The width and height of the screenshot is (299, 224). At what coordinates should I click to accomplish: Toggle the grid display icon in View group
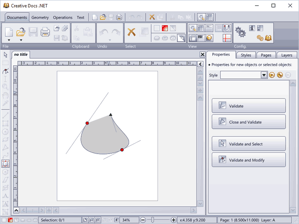[x=201, y=28]
